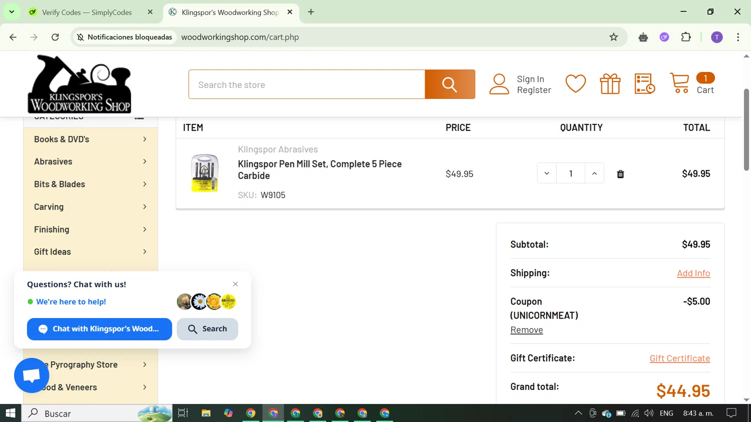Open Task View on taskbar

[183, 413]
